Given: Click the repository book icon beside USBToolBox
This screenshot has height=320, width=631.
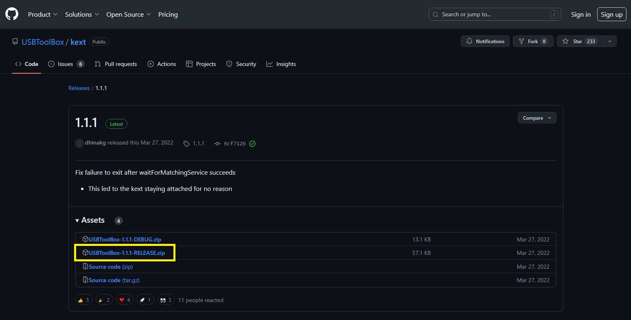Looking at the screenshot, I should pyautogui.click(x=15, y=42).
